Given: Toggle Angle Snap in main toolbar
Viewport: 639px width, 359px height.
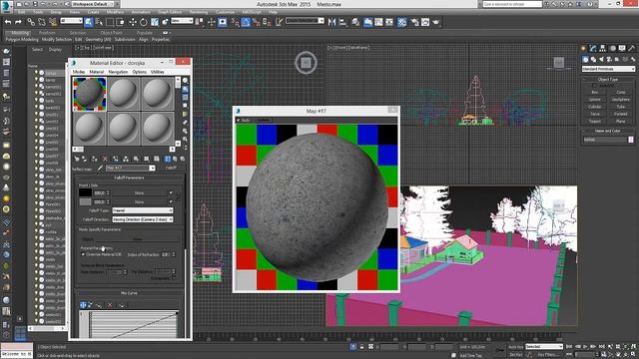Looking at the screenshot, I should tap(246, 22).
